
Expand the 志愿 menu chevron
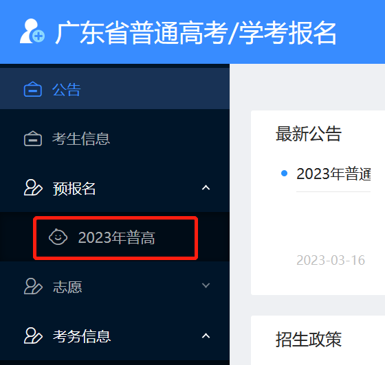pos(206,285)
